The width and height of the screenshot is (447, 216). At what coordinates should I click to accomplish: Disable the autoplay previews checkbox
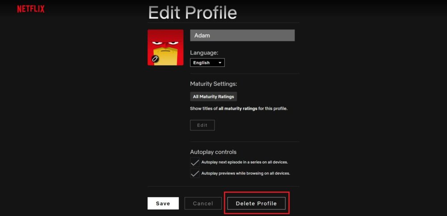pos(195,173)
